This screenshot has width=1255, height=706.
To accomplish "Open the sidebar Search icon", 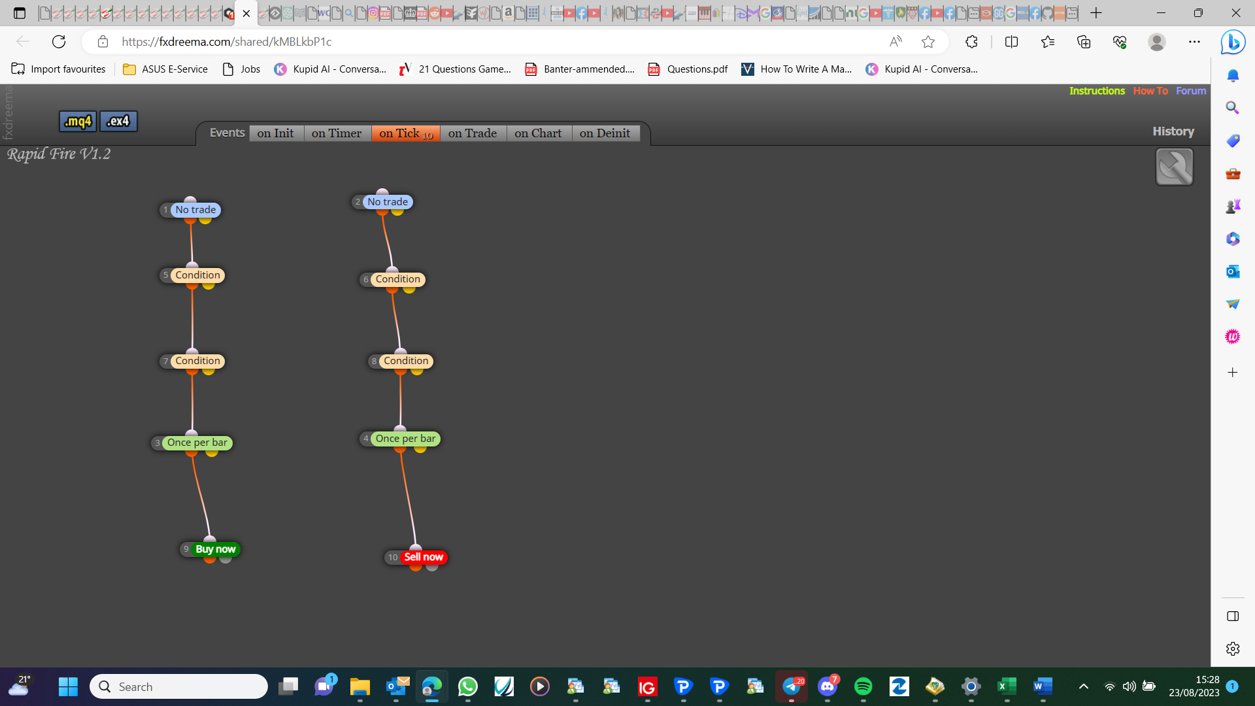I will [x=1233, y=108].
